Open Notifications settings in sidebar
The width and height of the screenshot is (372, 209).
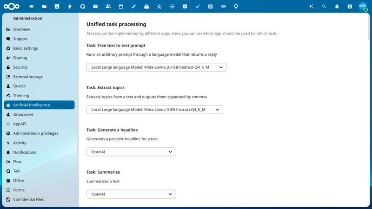tap(39, 152)
